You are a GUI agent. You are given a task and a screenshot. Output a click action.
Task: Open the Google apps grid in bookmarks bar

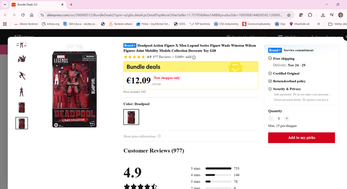[x=5, y=24]
